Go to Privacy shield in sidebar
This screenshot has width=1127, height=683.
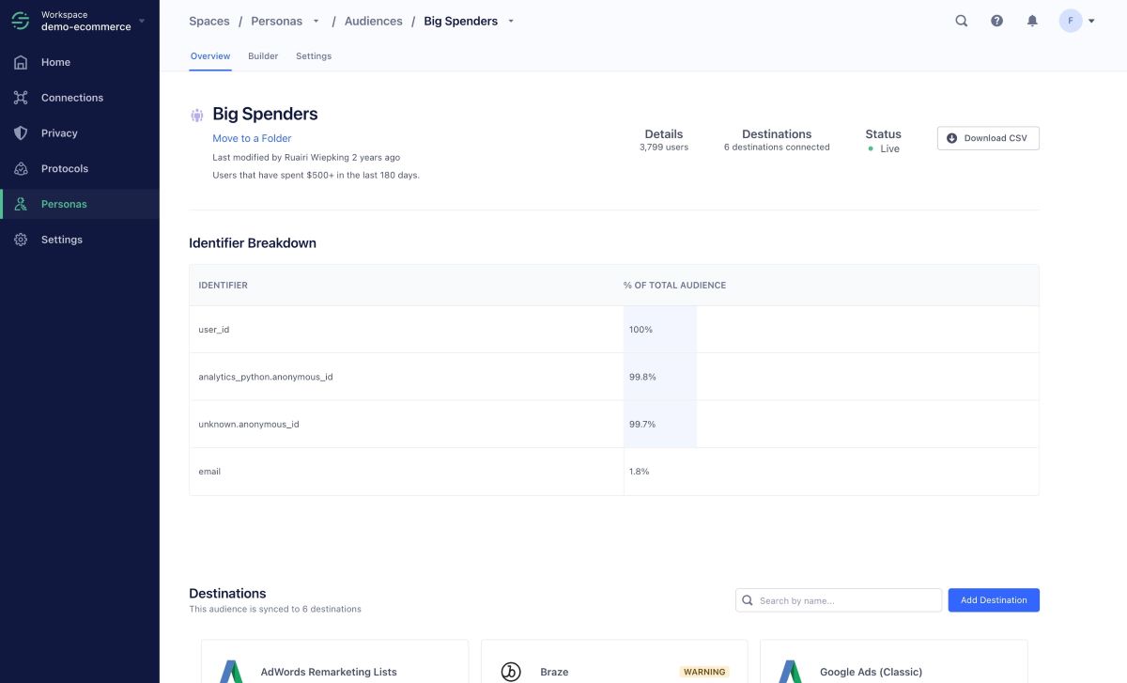tap(58, 133)
